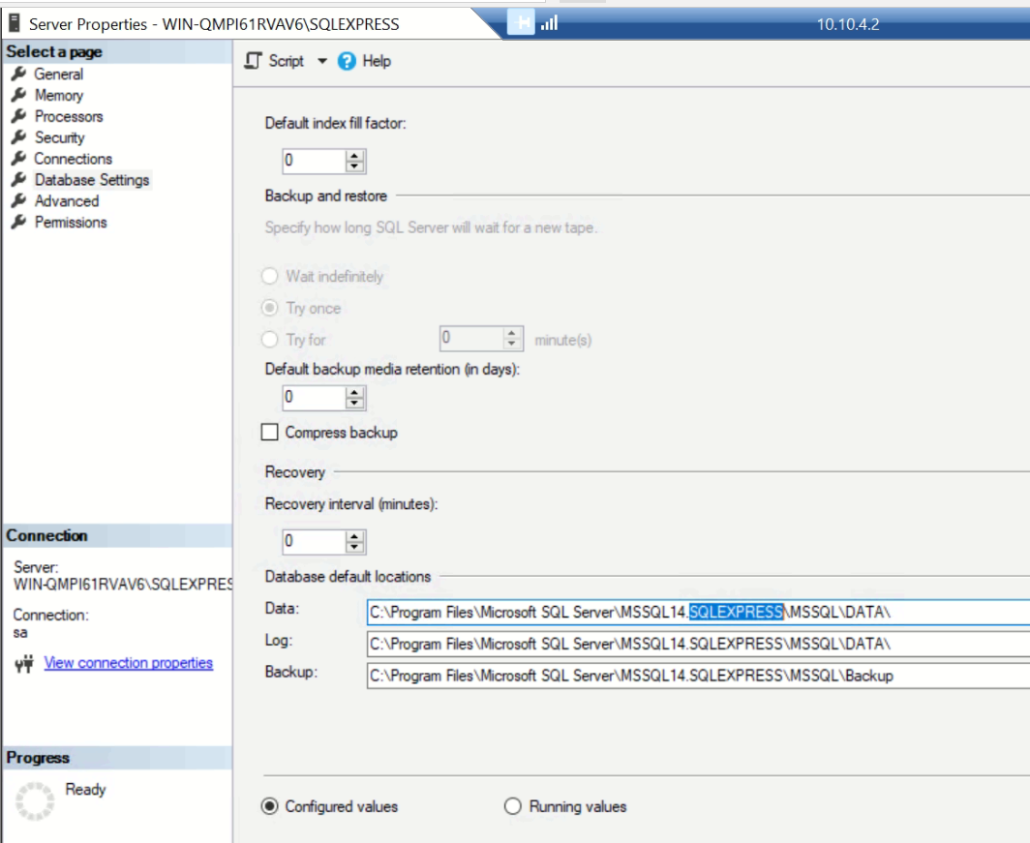1030x843 pixels.
Task: Decrease the Try for minutes value
Action: coord(512,344)
